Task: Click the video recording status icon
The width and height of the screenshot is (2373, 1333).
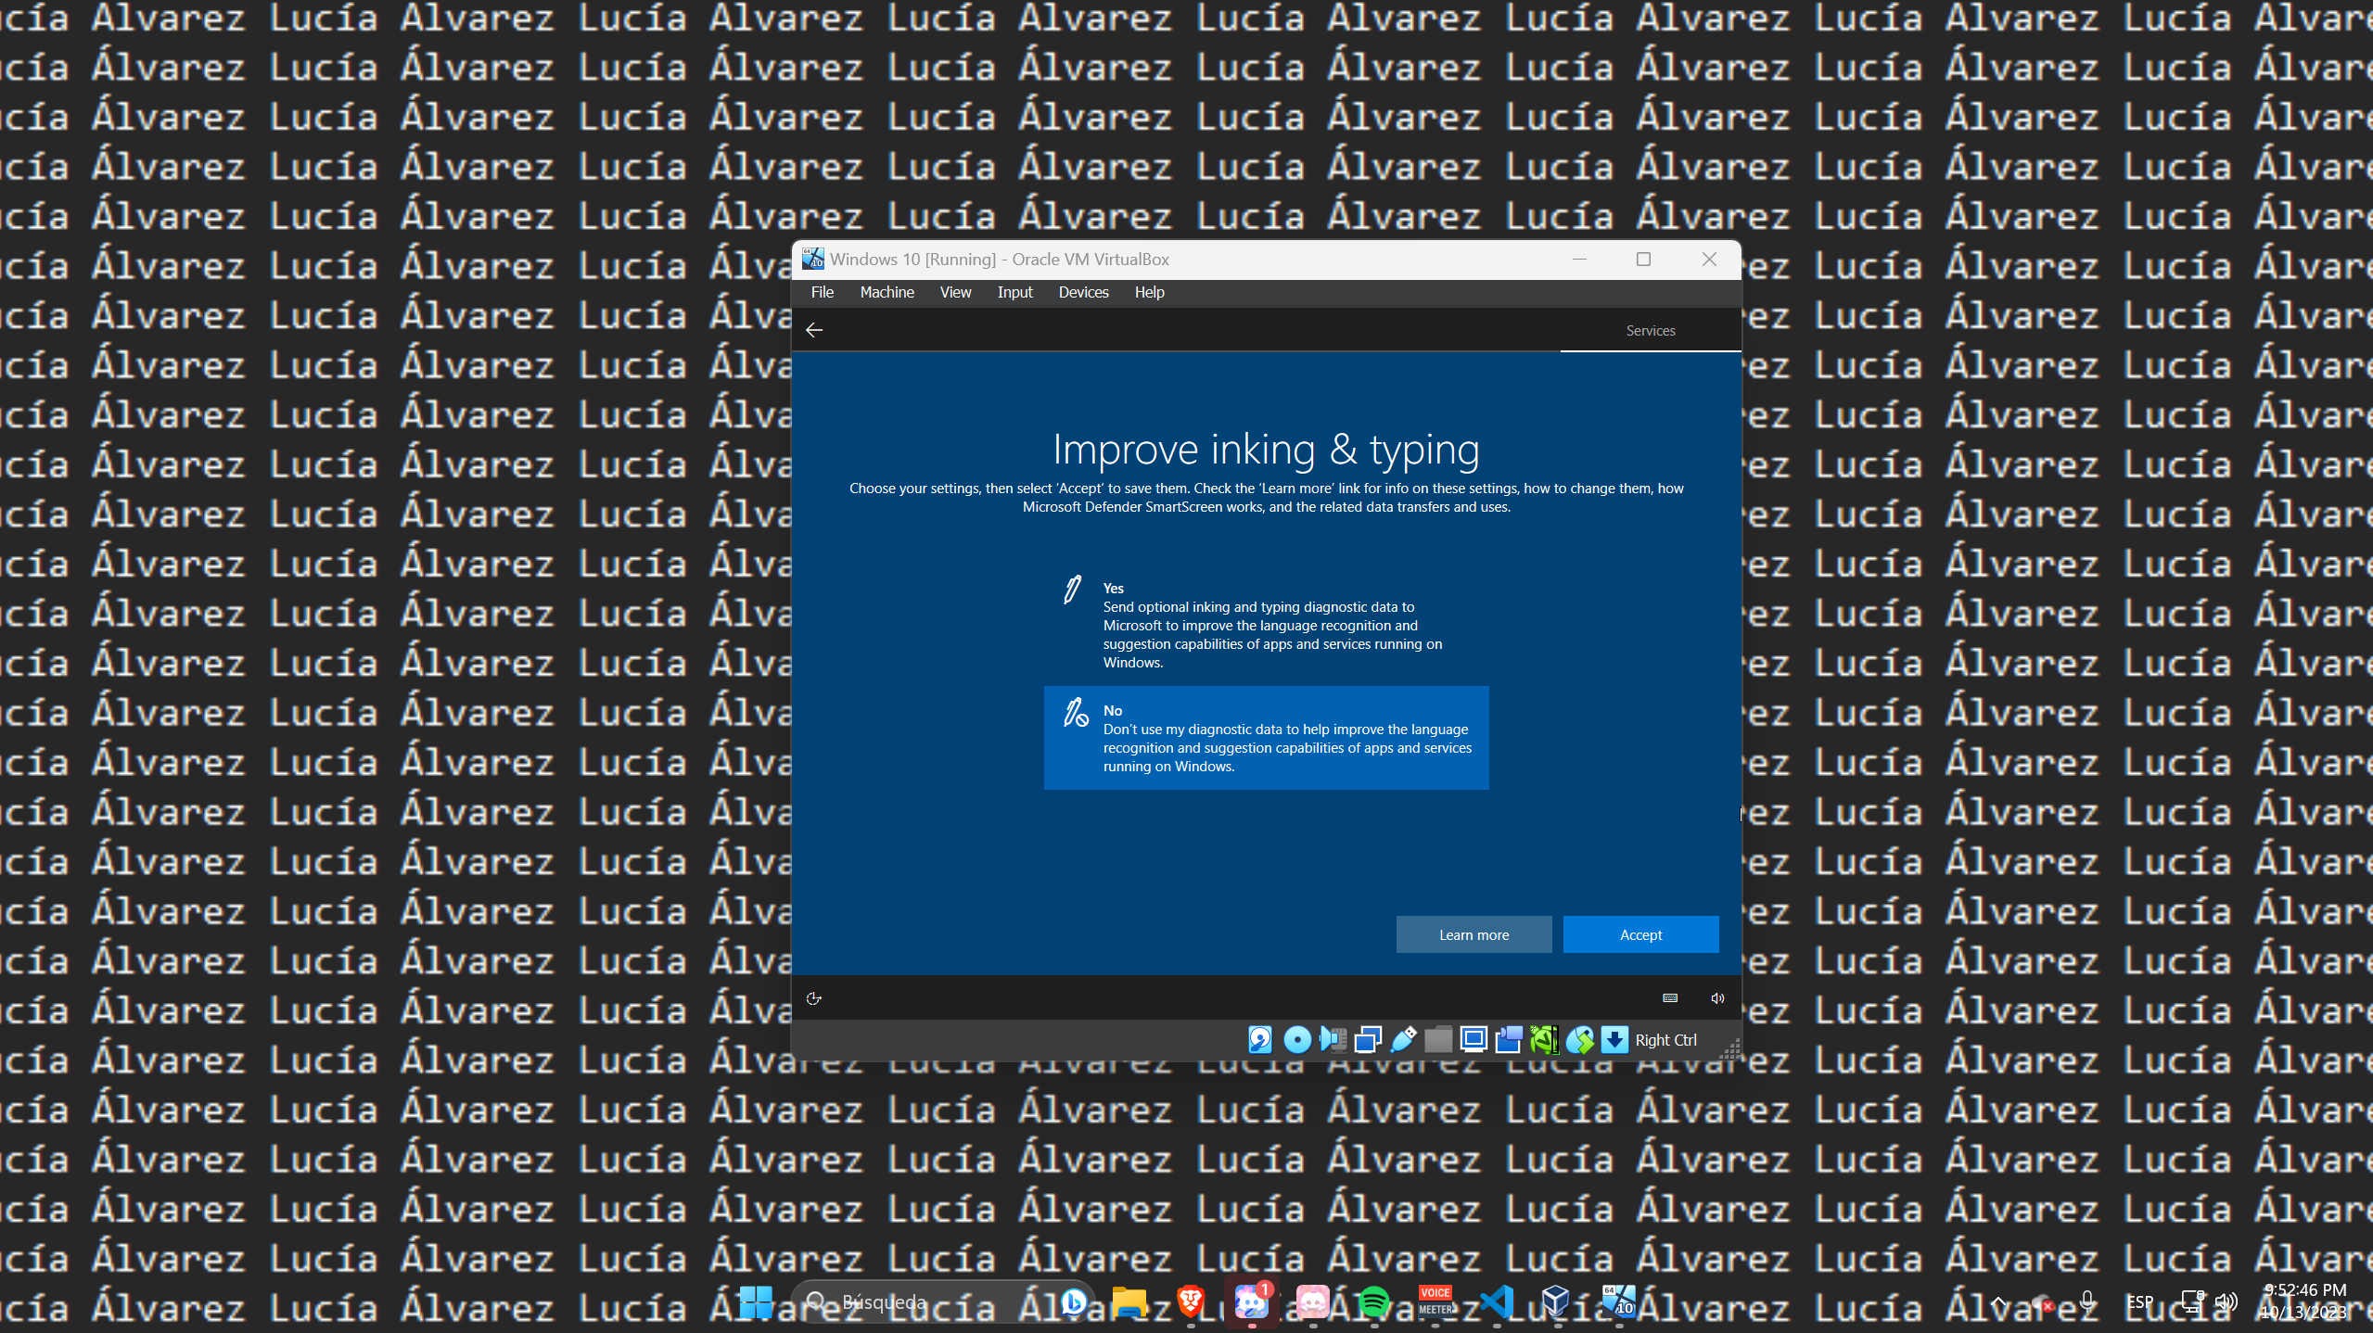Action: click(1508, 1040)
